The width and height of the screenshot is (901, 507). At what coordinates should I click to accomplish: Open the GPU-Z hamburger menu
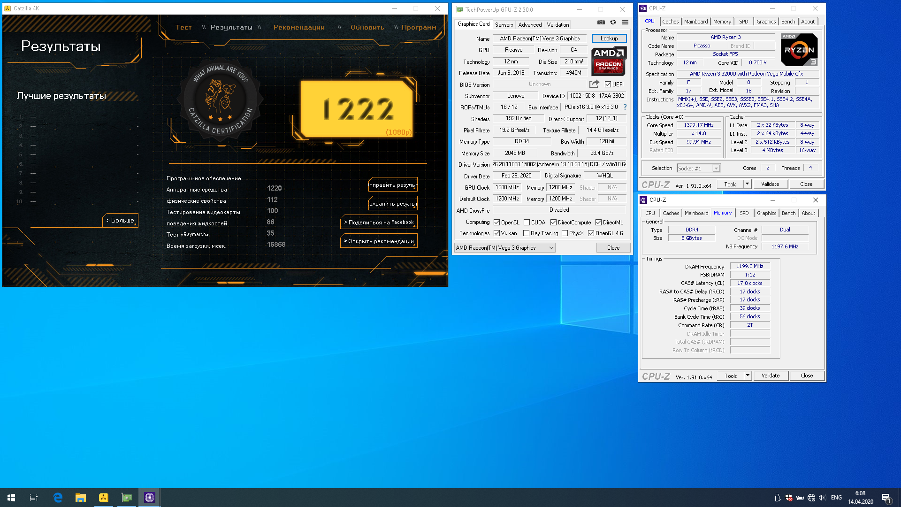point(625,22)
